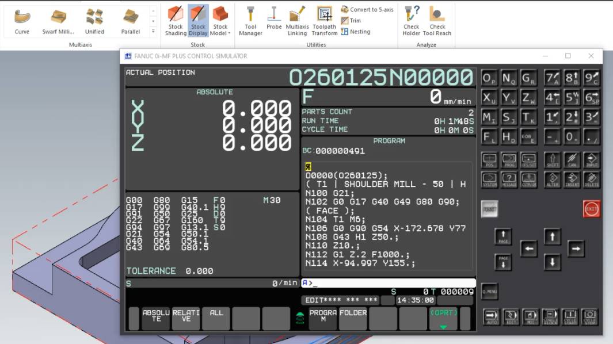Click the numeric 5 key
This screenshot has height=344, width=613.
[x=572, y=97]
